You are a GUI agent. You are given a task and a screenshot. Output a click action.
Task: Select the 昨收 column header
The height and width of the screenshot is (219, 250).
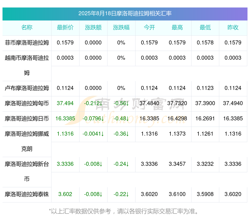click(x=233, y=27)
